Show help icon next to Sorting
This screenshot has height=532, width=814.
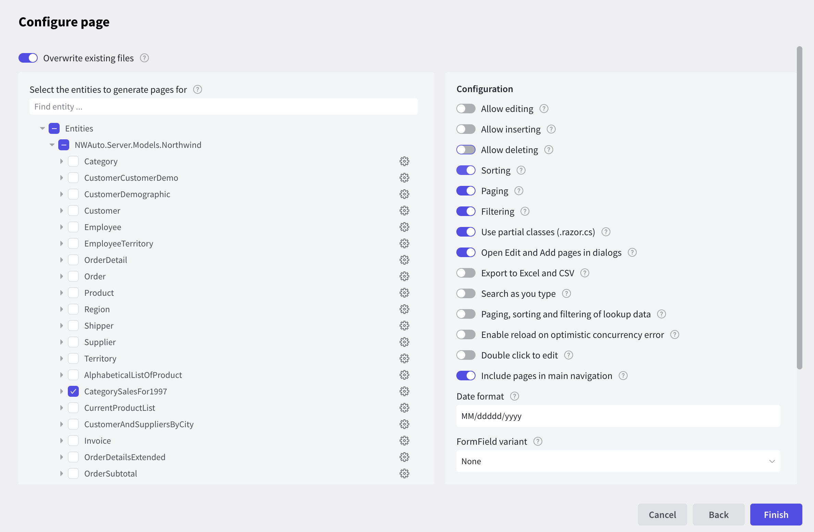521,170
